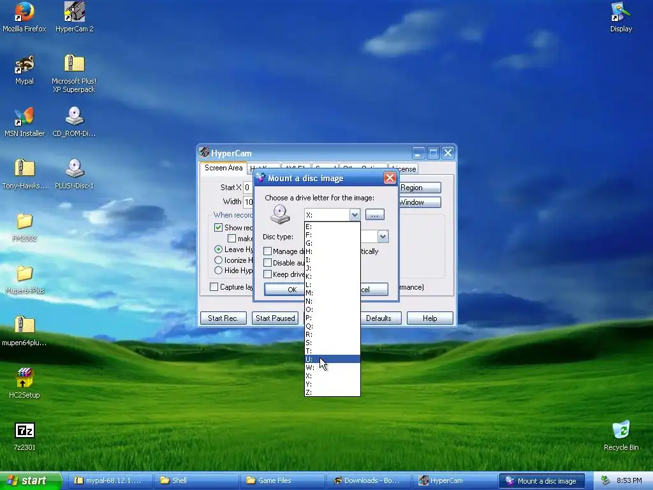The height and width of the screenshot is (490, 653).
Task: Click the Start X input field
Action: pos(248,188)
